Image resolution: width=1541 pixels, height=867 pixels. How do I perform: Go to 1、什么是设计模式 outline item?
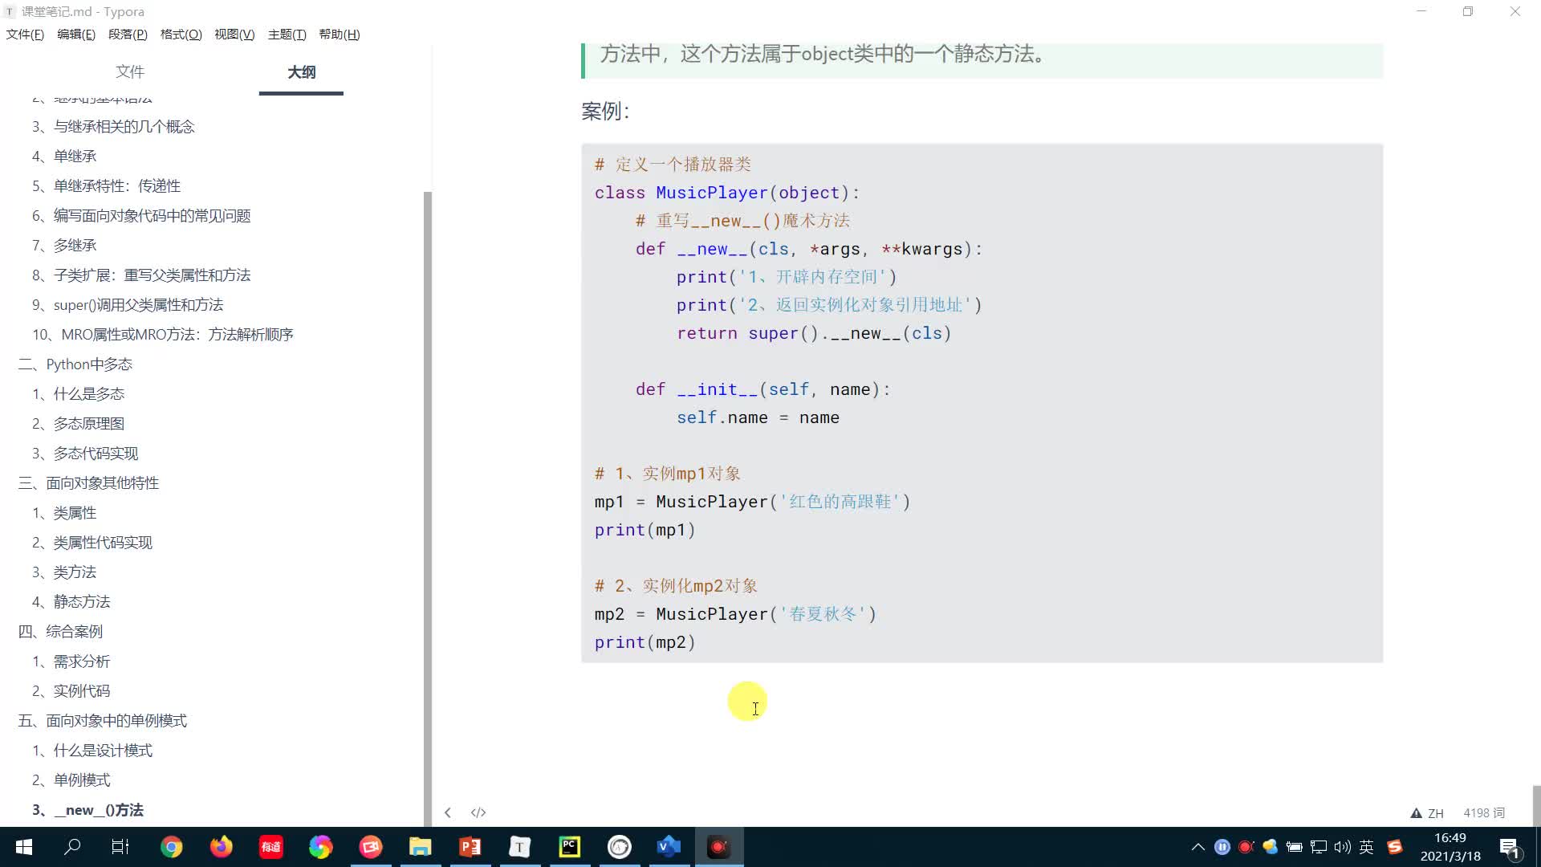pos(92,751)
